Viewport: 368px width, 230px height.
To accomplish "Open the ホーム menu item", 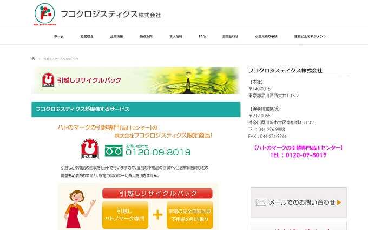I will 58,36.
